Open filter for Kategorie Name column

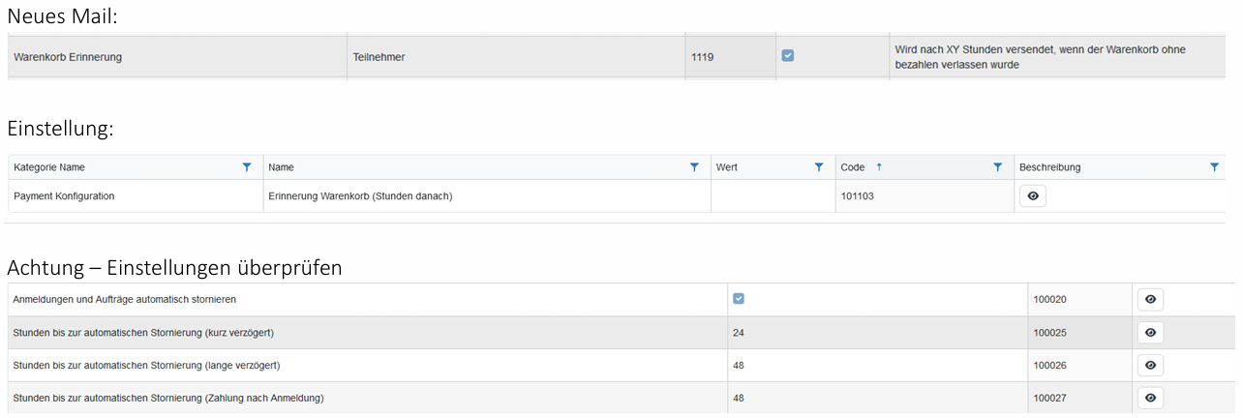pyautogui.click(x=247, y=167)
